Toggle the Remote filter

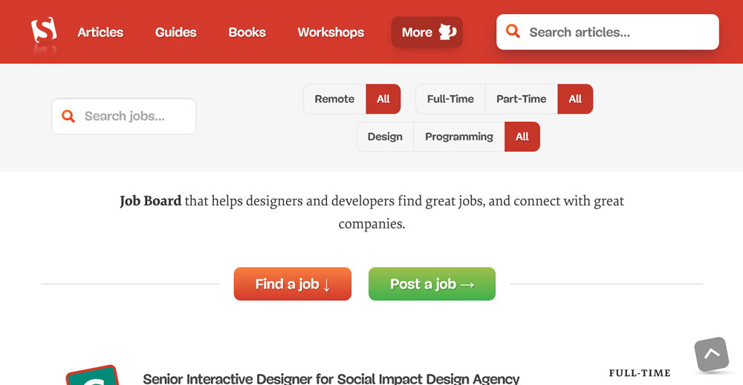pos(334,99)
